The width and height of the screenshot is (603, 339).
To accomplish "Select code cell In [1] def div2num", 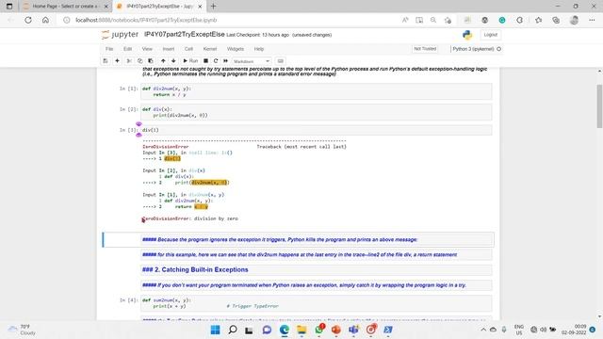I will pos(317,91).
